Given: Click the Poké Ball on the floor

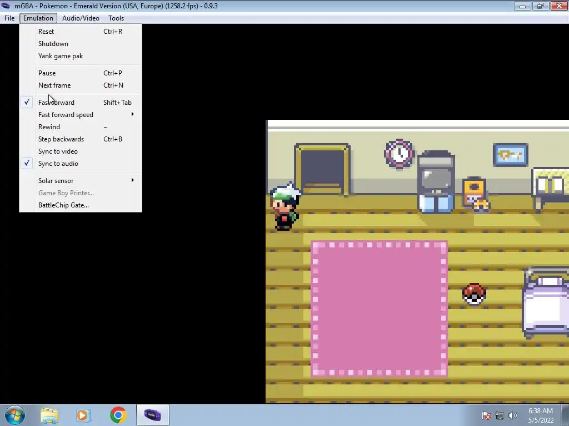Looking at the screenshot, I should pyautogui.click(x=474, y=294).
